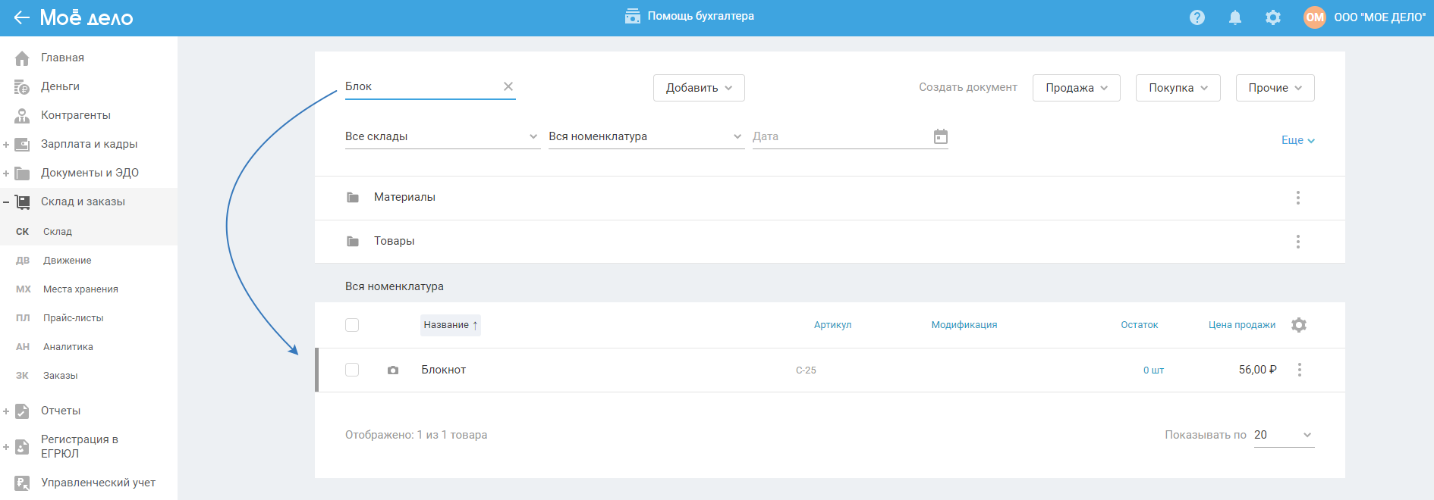Image resolution: width=1434 pixels, height=500 pixels.
Task: Click the back arrow next to logo
Action: tap(21, 17)
